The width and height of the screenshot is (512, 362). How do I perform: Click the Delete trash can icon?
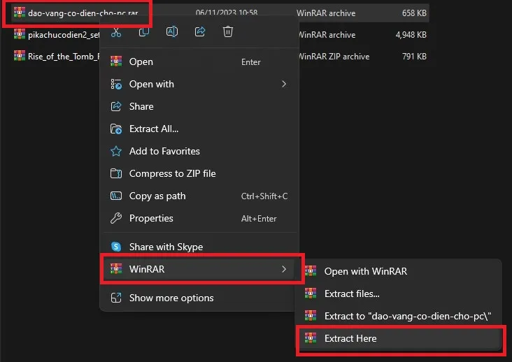click(228, 31)
